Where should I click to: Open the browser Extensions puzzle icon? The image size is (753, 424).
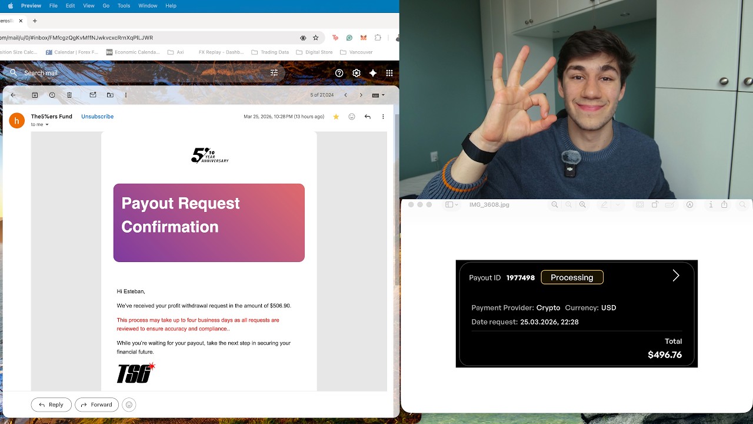(x=378, y=38)
